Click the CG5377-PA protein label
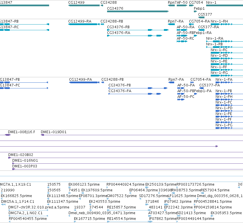 click(210, 85)
